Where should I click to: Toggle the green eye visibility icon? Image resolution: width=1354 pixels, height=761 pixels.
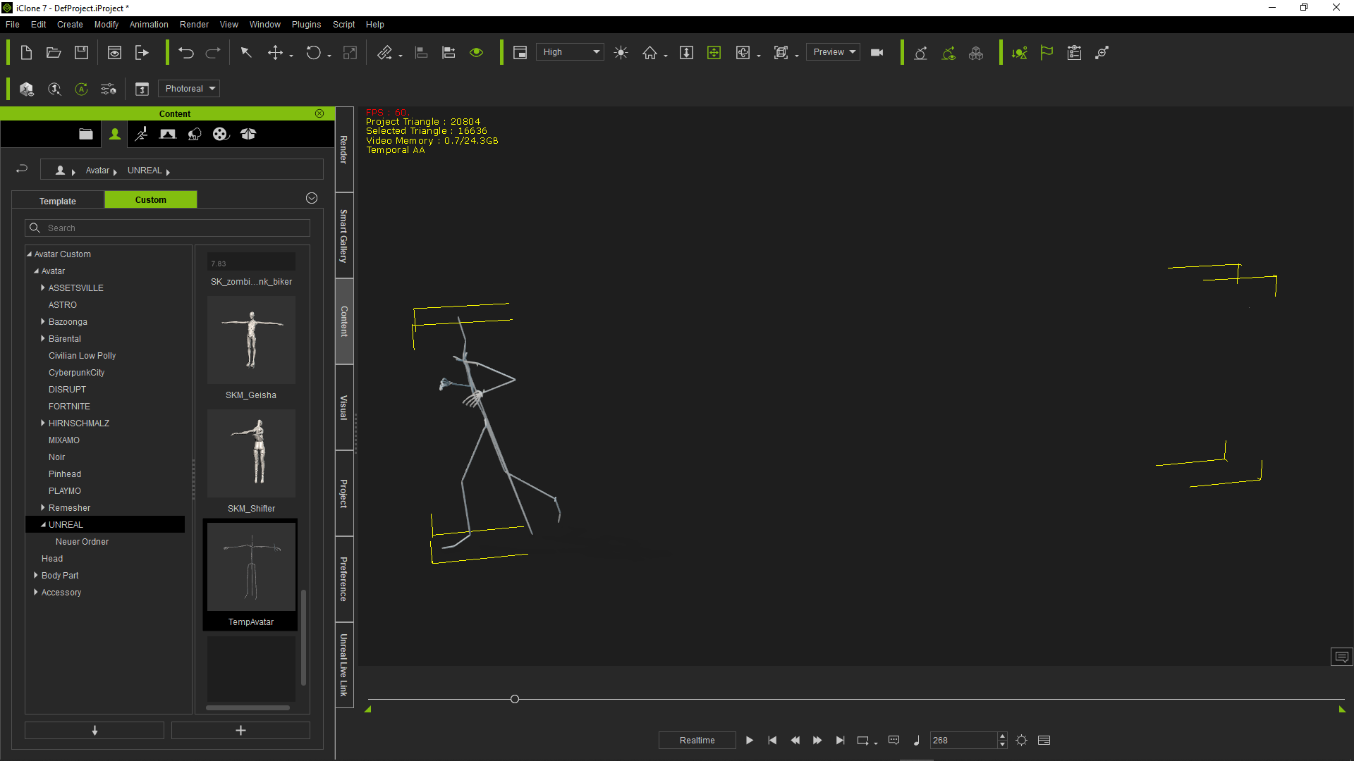[477, 53]
